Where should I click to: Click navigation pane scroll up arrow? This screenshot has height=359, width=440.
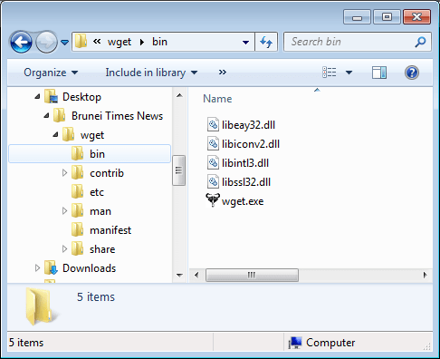point(179,95)
